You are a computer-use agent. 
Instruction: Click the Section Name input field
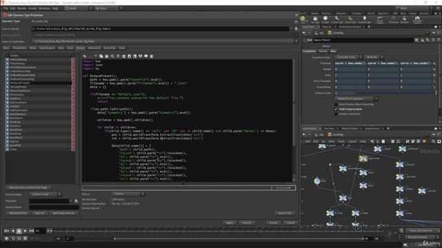pyautogui.click(x=54, y=207)
